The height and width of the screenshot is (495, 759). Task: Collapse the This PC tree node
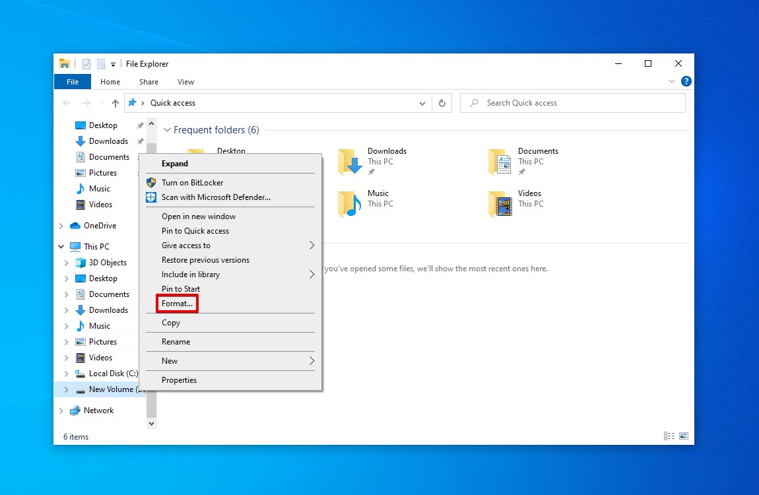pyautogui.click(x=61, y=246)
